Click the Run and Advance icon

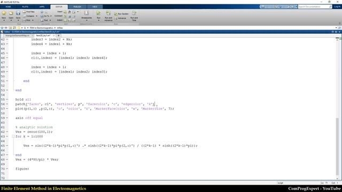108,13
